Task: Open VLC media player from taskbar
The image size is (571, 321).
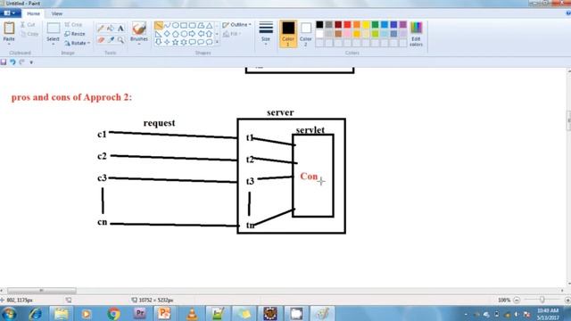Action: coord(192,314)
